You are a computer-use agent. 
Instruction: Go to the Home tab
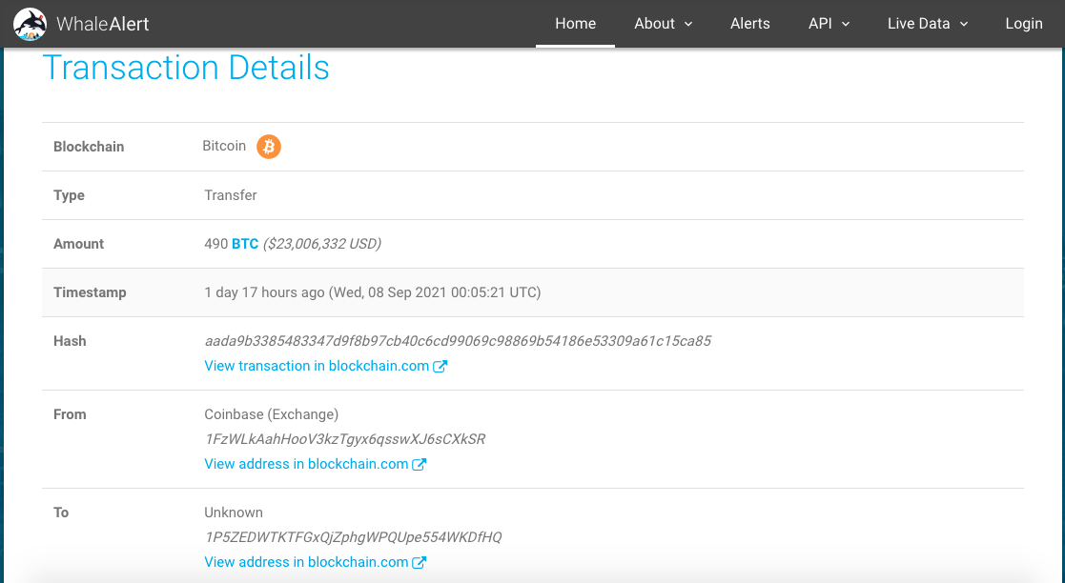[575, 24]
